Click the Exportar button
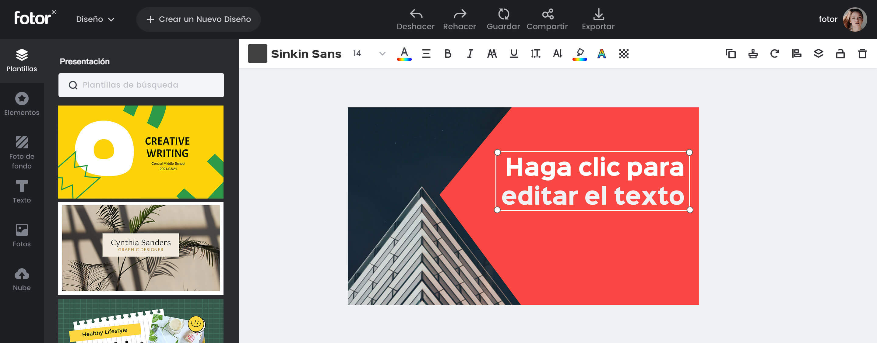Image resolution: width=877 pixels, height=343 pixels. tap(598, 19)
